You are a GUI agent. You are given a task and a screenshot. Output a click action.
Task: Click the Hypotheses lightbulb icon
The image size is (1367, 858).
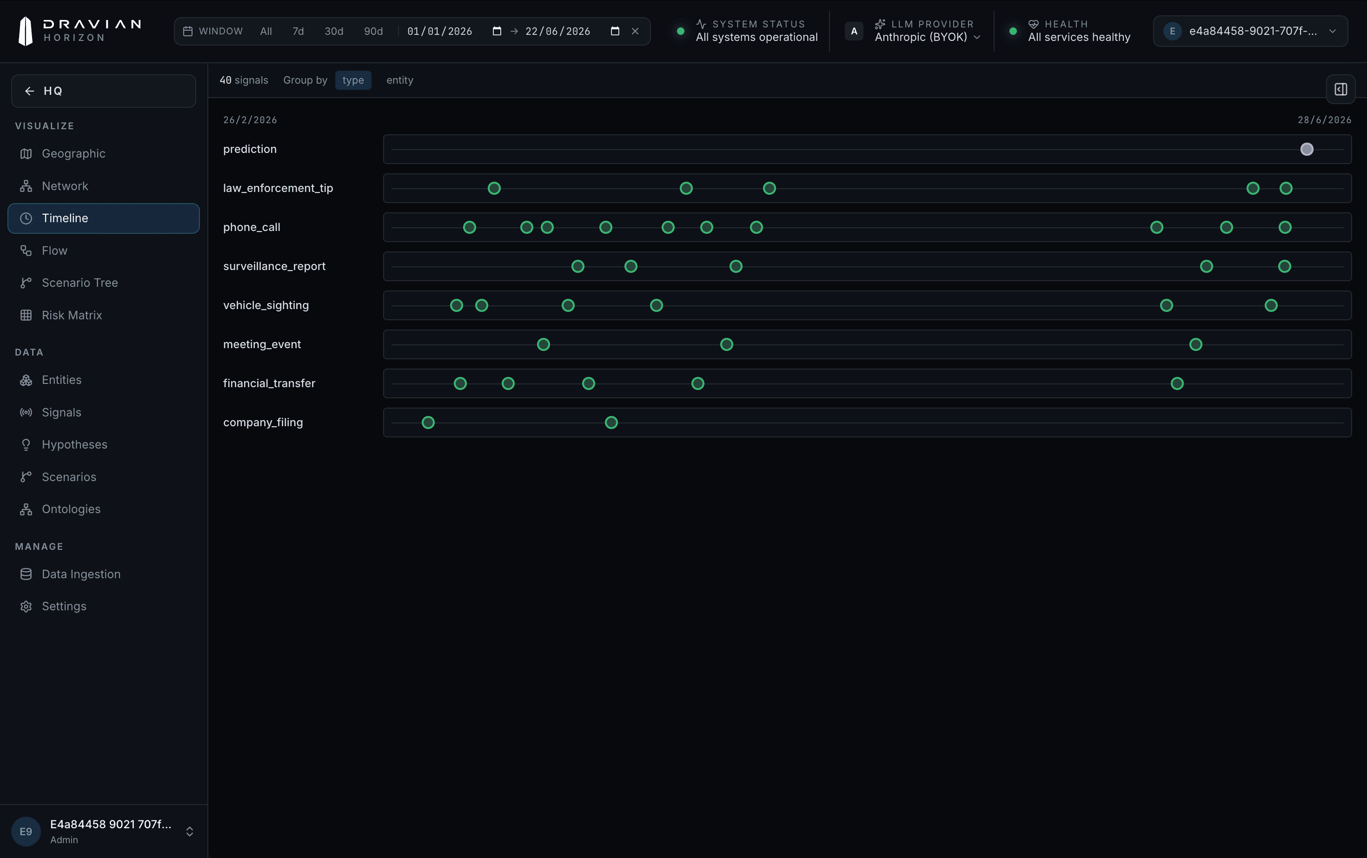pos(26,445)
